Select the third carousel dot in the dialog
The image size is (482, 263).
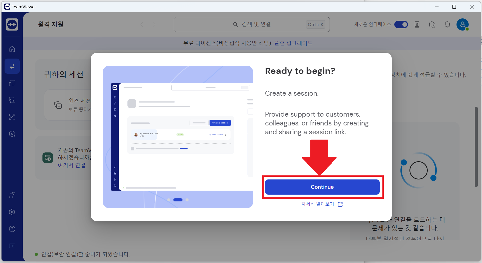pyautogui.click(x=187, y=200)
